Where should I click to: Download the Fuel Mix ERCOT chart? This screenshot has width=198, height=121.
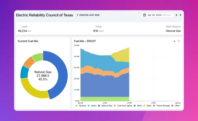click(x=174, y=41)
